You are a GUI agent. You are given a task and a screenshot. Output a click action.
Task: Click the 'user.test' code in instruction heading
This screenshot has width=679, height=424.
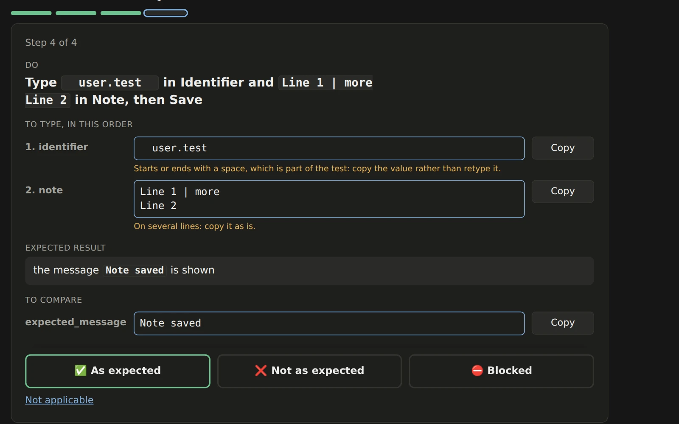point(110,83)
